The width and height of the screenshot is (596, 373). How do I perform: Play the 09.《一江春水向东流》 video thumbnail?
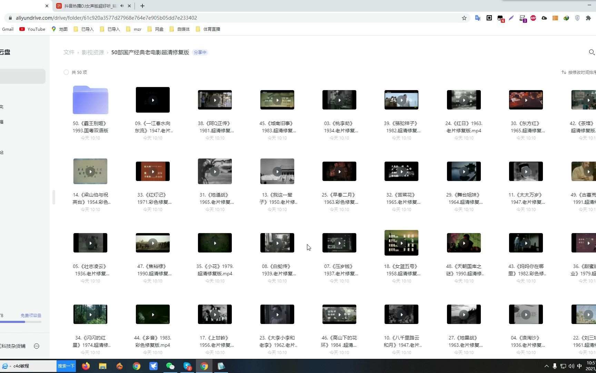coord(153,100)
